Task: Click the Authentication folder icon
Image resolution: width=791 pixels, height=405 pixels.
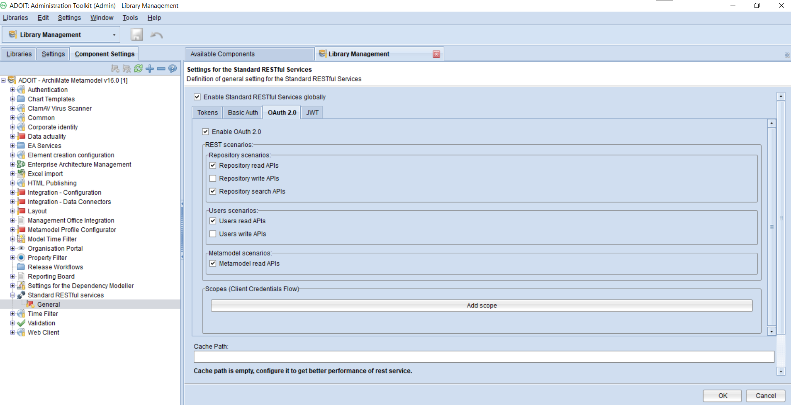Action: coord(21,90)
